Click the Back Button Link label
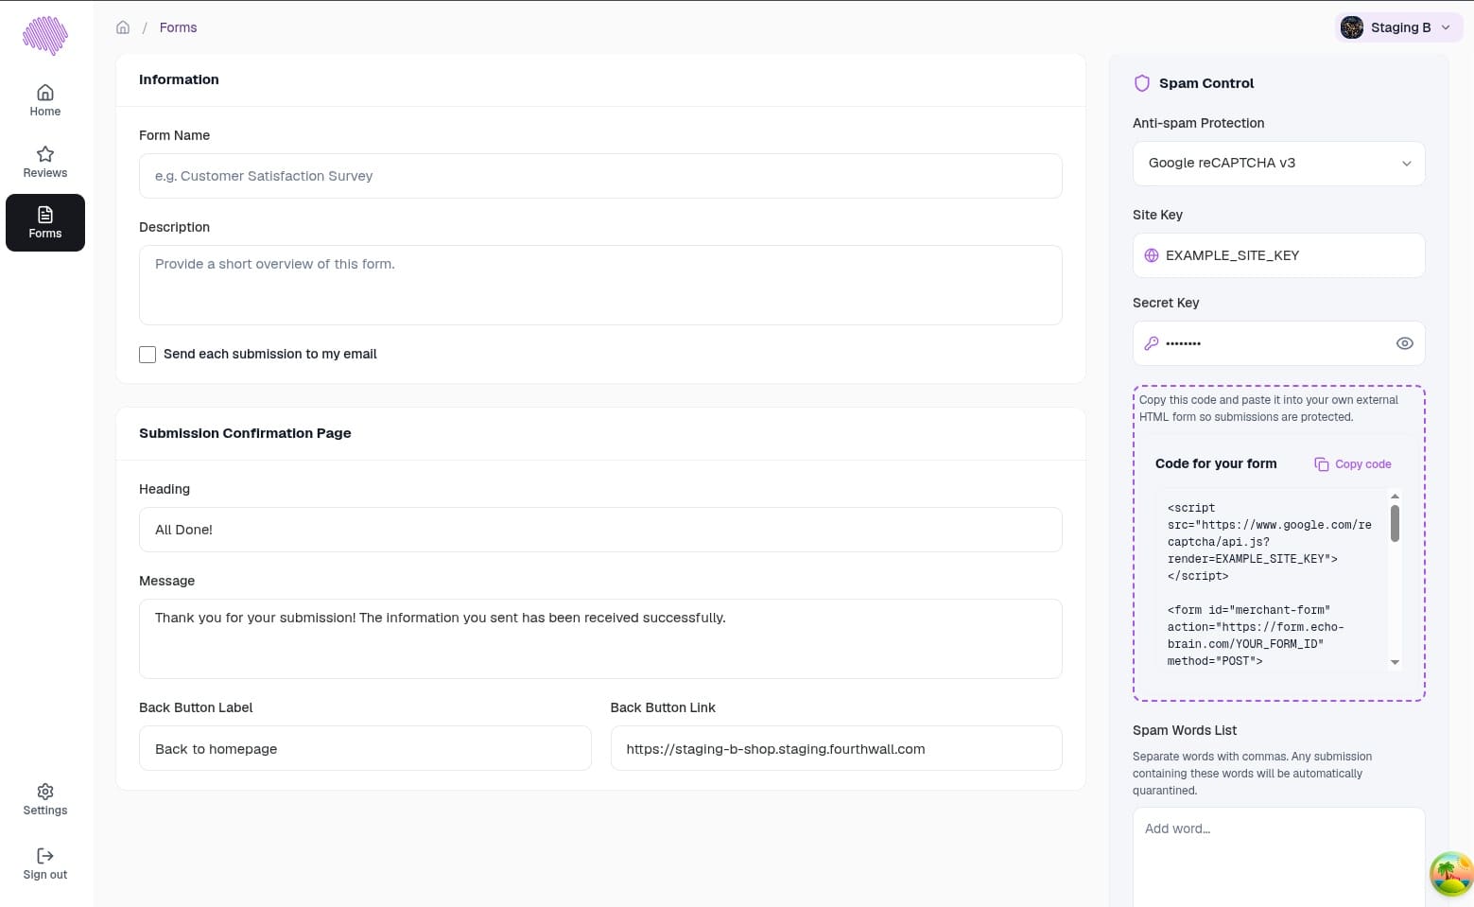The height and width of the screenshot is (907, 1474). pos(663,707)
